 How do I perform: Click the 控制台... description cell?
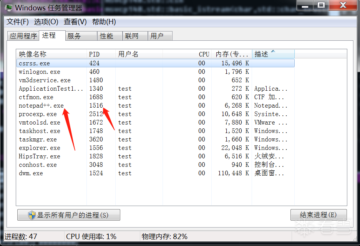(269, 165)
